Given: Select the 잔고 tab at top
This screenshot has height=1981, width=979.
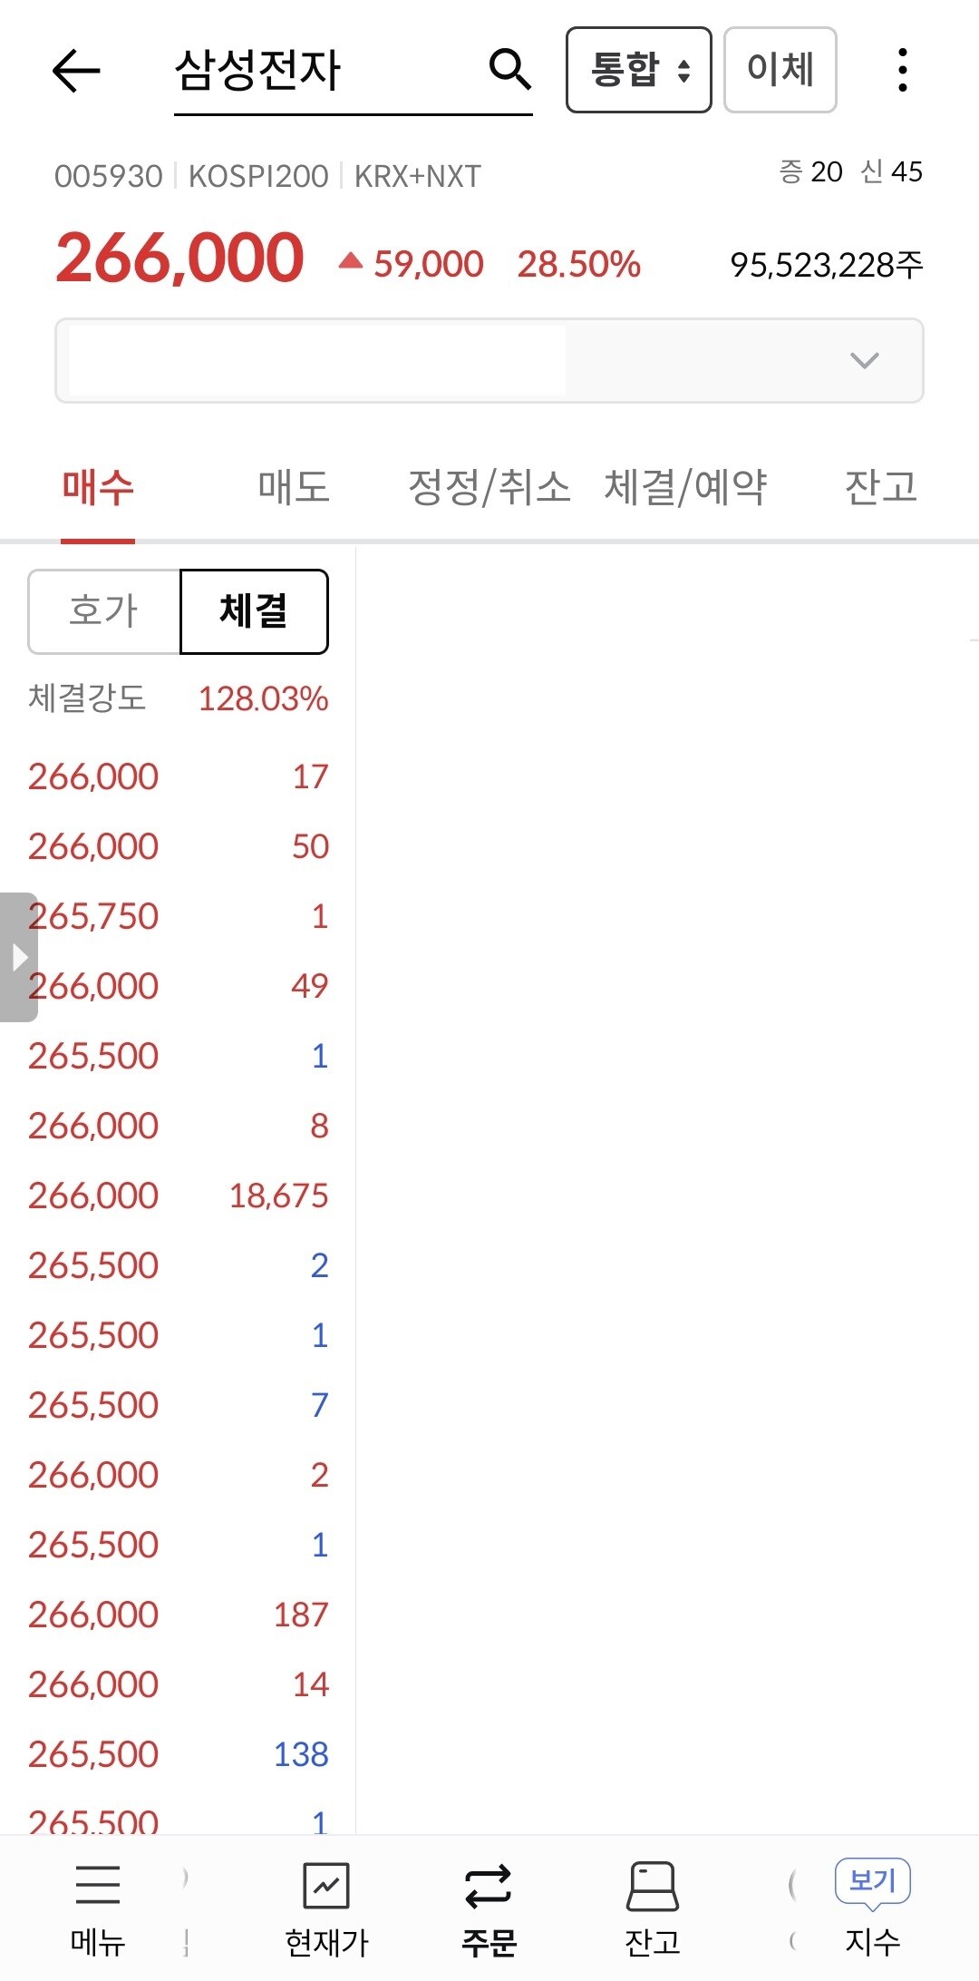Looking at the screenshot, I should click(881, 487).
